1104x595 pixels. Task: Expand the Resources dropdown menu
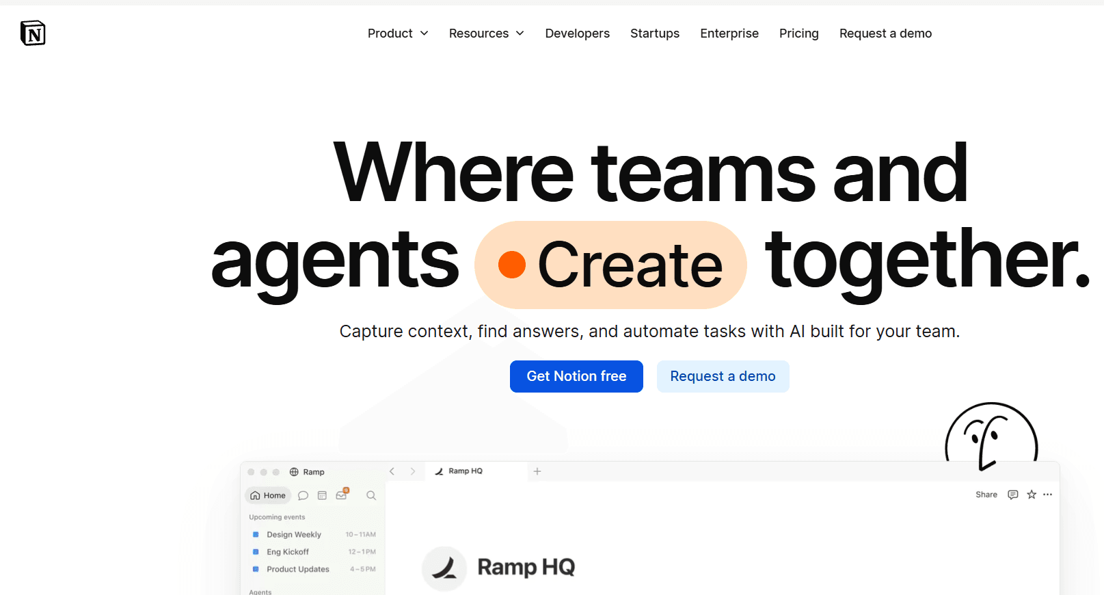click(x=487, y=34)
